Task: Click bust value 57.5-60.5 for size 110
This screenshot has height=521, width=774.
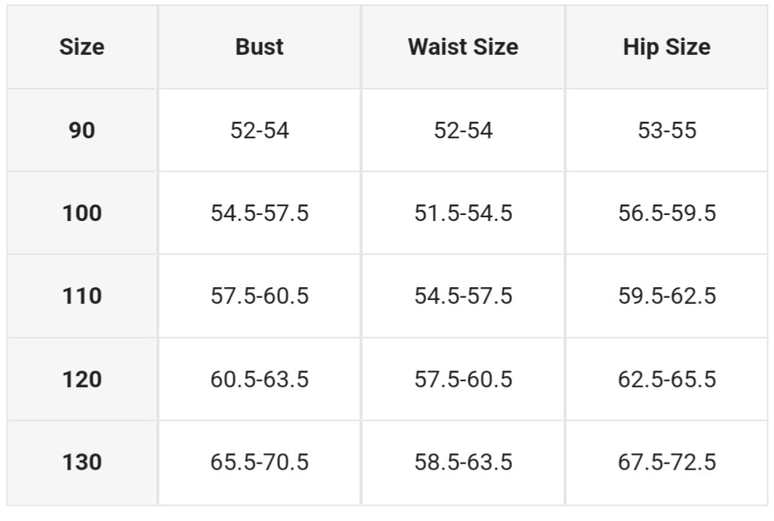Action: click(260, 295)
